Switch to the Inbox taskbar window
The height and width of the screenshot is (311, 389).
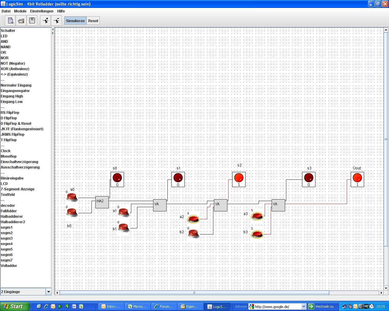point(111,306)
